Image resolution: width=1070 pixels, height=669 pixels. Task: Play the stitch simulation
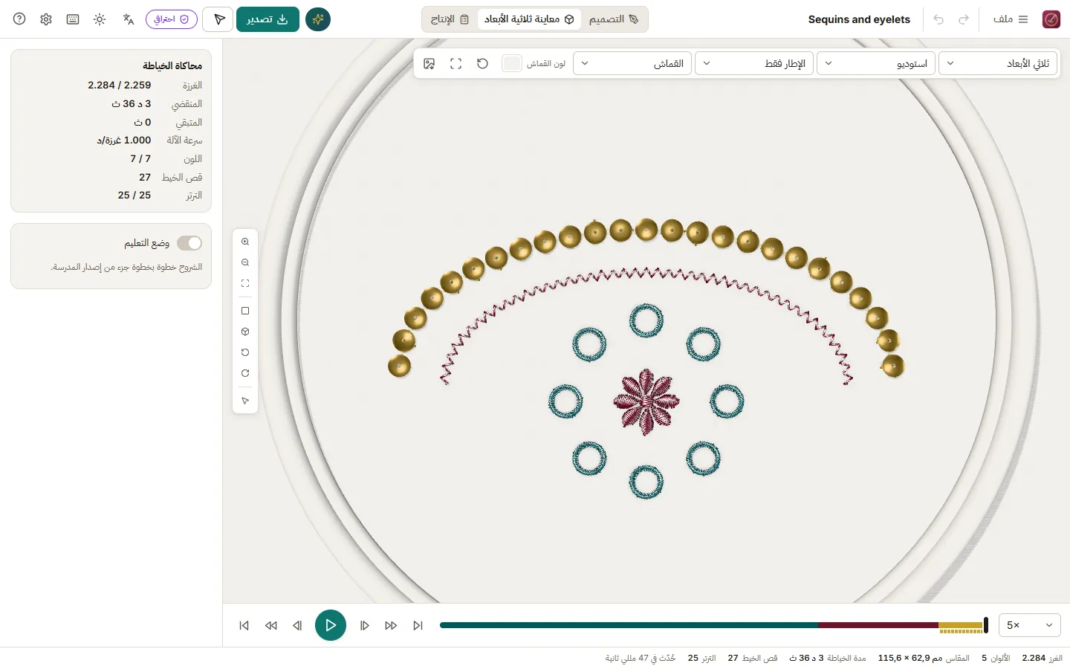pos(331,625)
